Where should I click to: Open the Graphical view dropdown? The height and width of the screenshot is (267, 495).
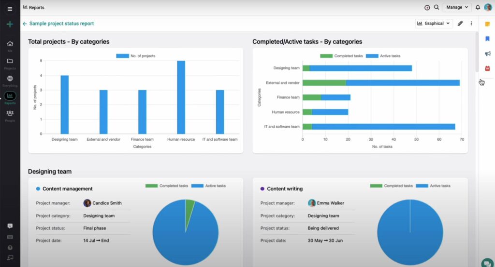tap(434, 23)
